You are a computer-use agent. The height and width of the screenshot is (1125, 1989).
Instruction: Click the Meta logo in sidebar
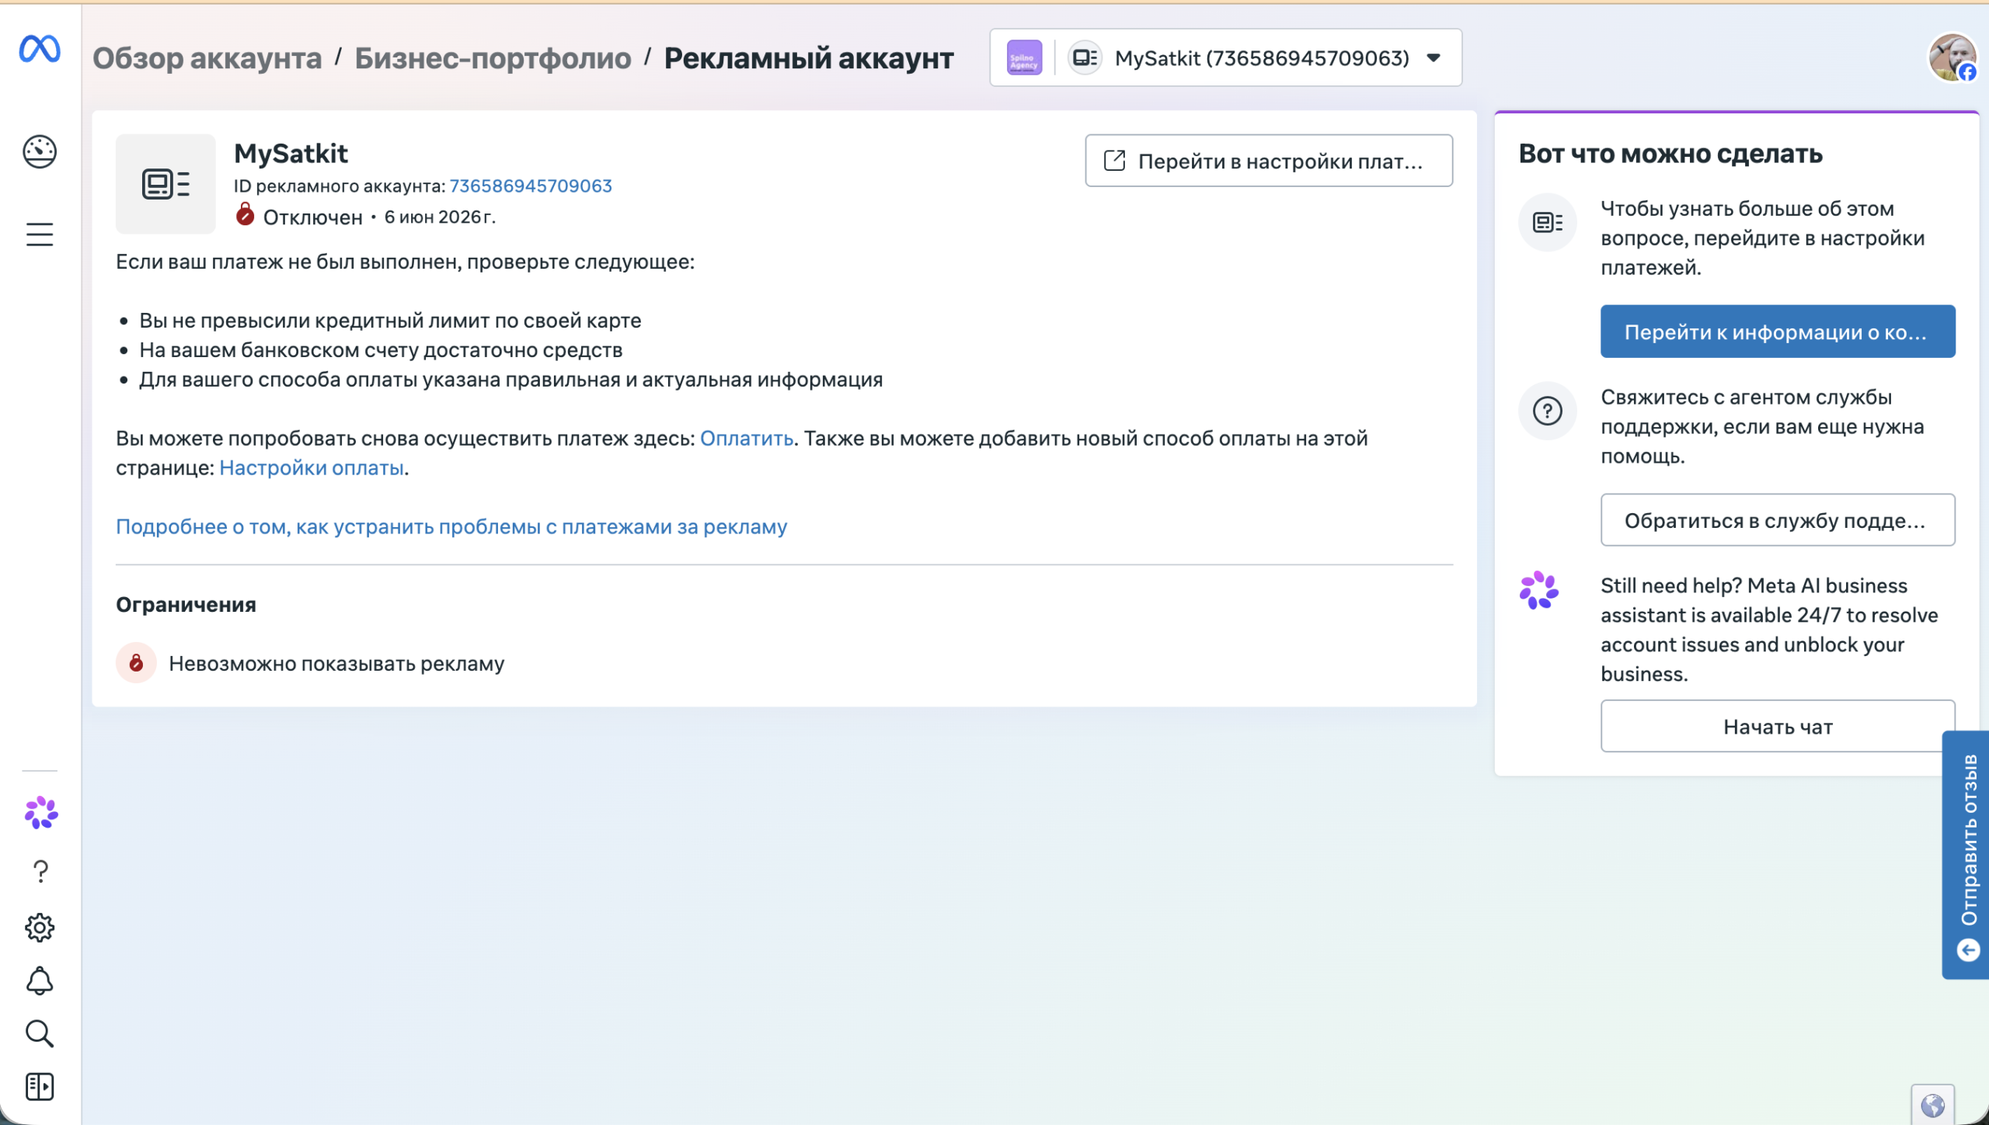[40, 49]
